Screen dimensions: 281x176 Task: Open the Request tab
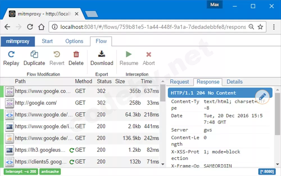pos(180,82)
